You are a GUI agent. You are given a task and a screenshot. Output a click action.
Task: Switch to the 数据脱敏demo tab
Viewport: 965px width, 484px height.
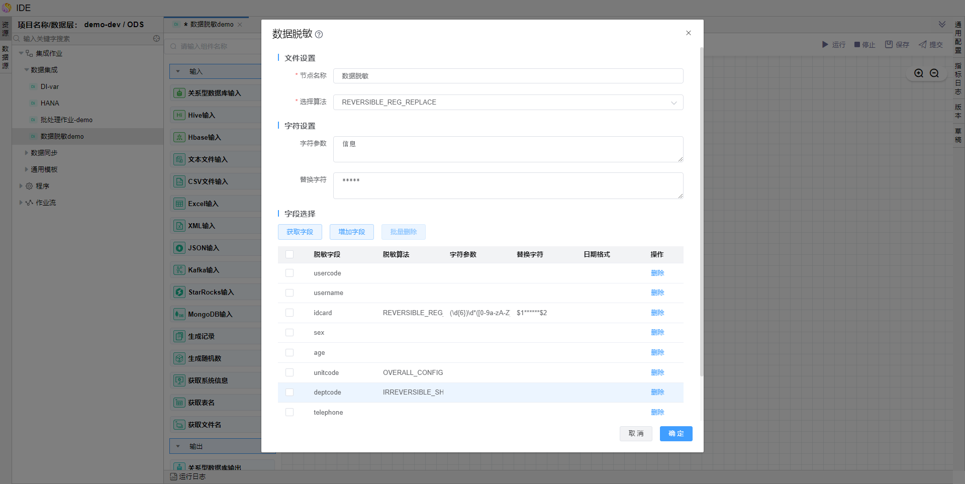click(211, 25)
